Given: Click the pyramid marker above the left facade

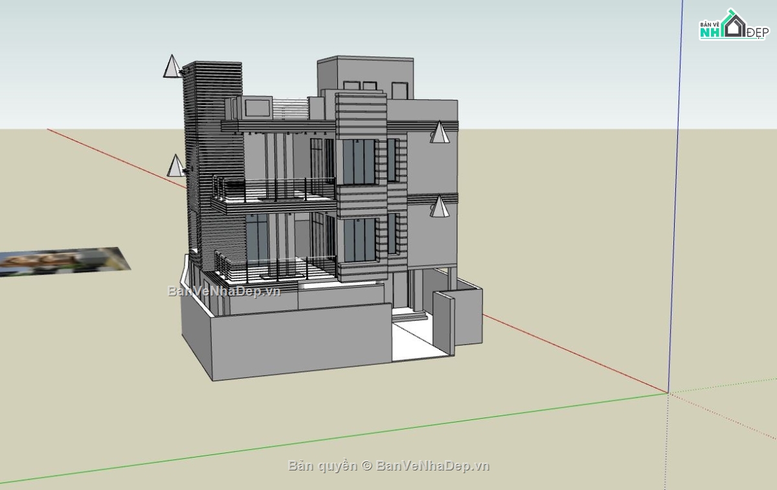Looking at the screenshot, I should point(172,67).
